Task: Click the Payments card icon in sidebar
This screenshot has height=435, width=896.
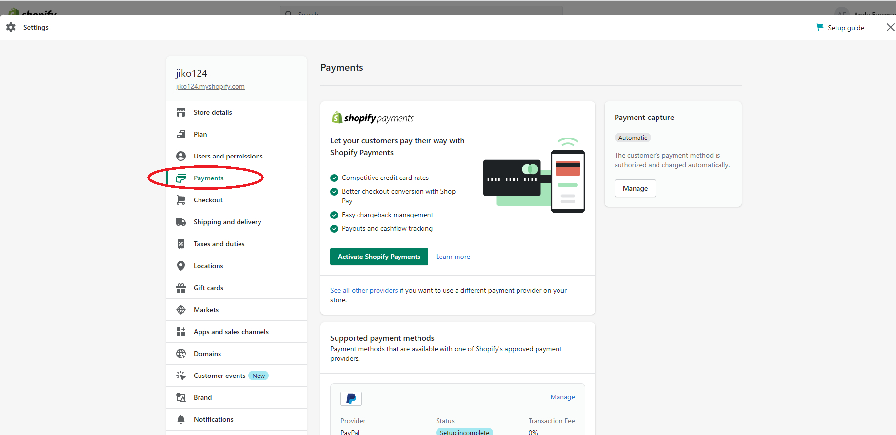Action: click(x=181, y=178)
